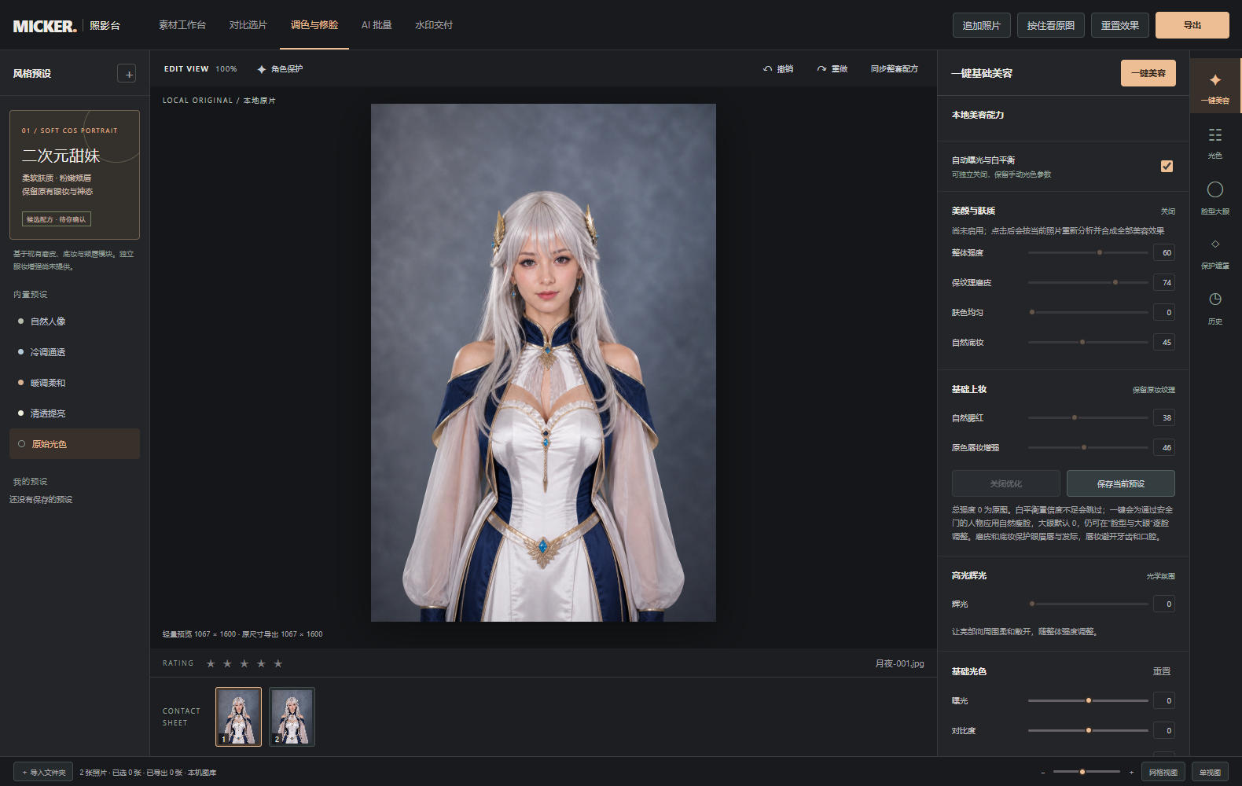Image resolution: width=1242 pixels, height=786 pixels.
Task: Click the 角色保护 sparkle icon
Action: pyautogui.click(x=262, y=69)
